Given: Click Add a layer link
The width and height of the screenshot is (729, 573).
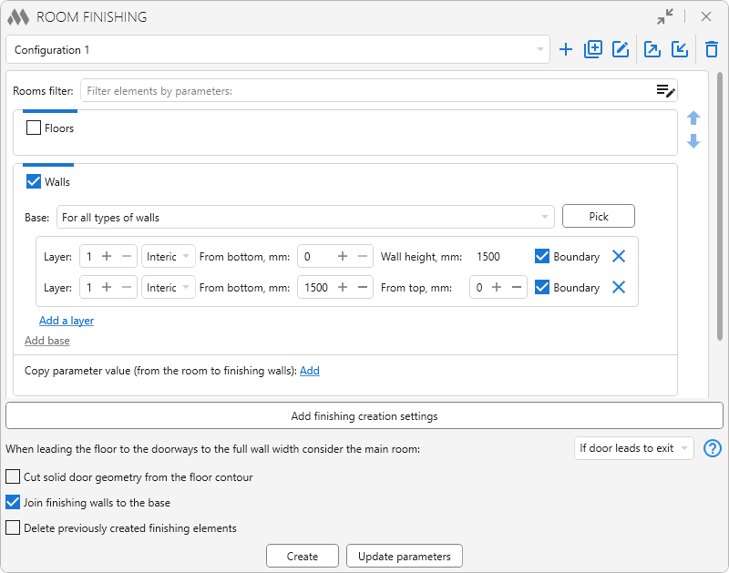Looking at the screenshot, I should [x=67, y=321].
